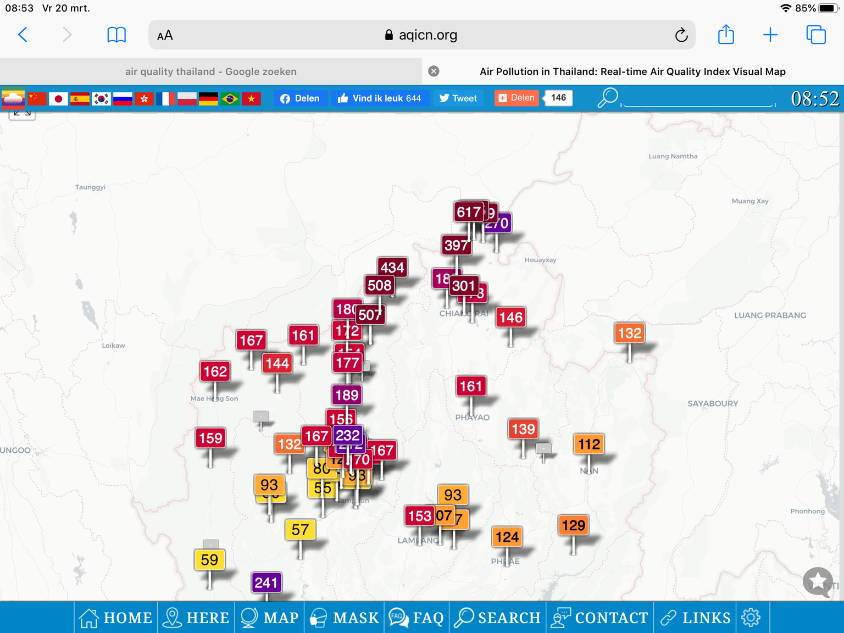Switch language with the Hong Kong flag
This screenshot has width=844, height=633.
coord(144,98)
